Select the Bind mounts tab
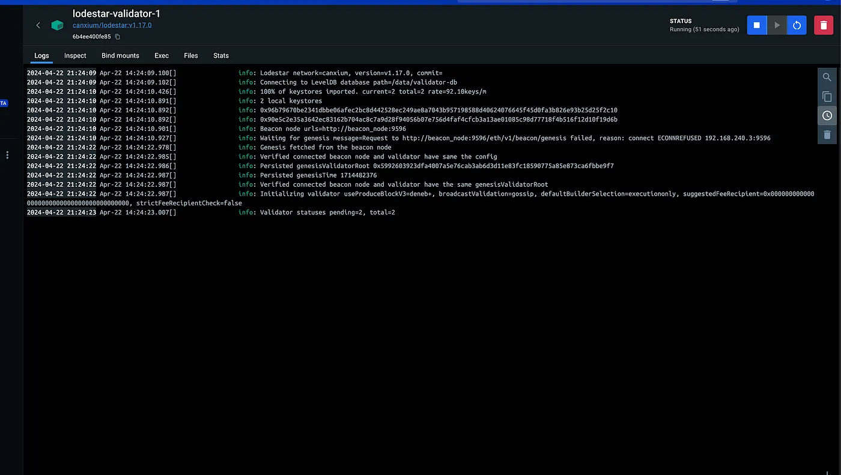 [120, 55]
